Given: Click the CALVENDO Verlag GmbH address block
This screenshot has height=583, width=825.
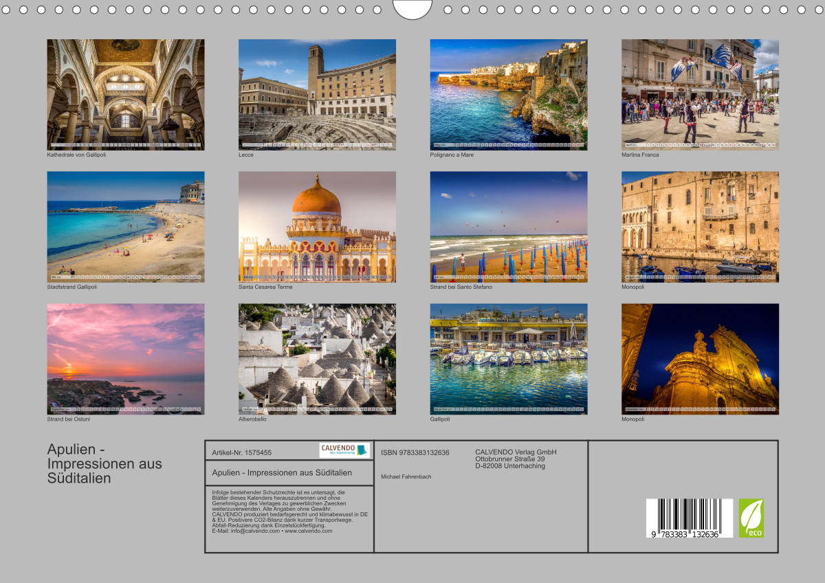Looking at the screenshot, I should 516,459.
